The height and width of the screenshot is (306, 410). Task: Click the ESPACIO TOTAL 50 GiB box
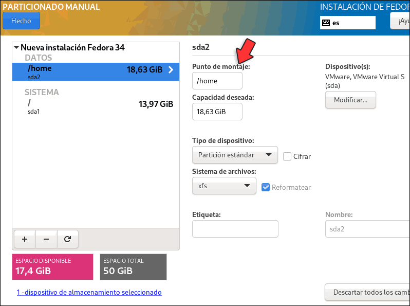(133, 267)
